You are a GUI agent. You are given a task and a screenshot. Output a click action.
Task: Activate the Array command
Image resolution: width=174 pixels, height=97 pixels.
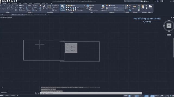(35, 10)
